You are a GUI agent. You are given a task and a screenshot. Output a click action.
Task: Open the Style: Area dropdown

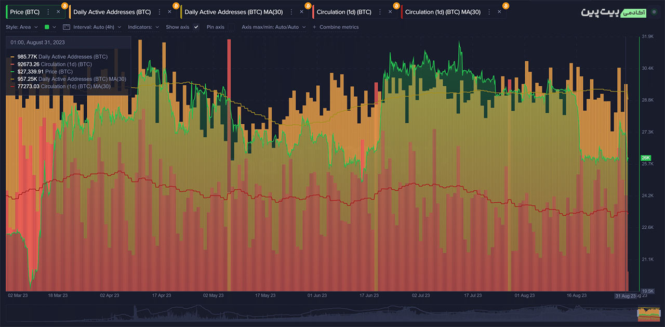pyautogui.click(x=21, y=27)
